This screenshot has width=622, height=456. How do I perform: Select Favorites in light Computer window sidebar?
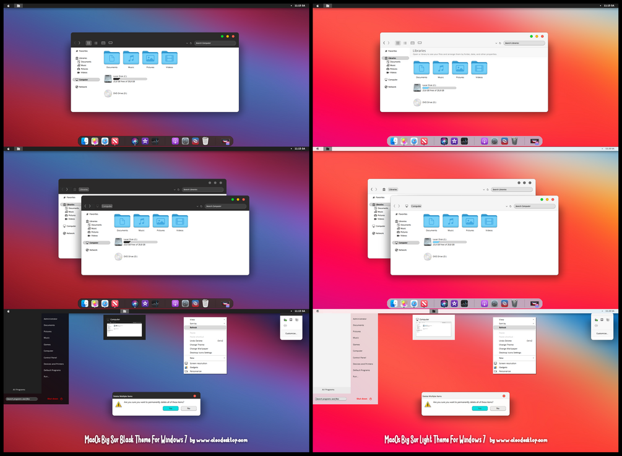tap(401, 214)
